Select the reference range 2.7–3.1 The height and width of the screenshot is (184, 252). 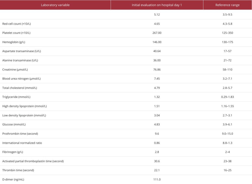click(x=227, y=115)
